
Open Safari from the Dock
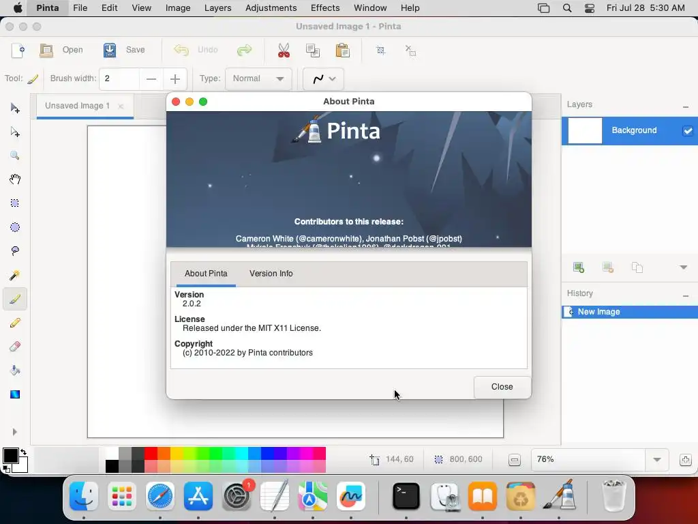pyautogui.click(x=160, y=496)
